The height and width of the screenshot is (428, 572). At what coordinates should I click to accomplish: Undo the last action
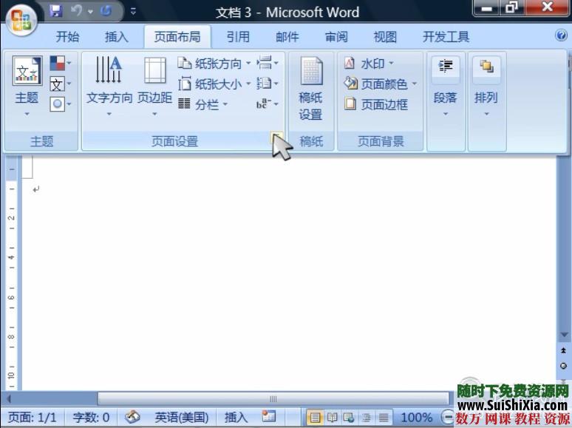[x=77, y=11]
